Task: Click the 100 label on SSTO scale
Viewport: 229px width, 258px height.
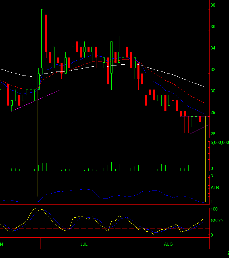Action: point(214,209)
